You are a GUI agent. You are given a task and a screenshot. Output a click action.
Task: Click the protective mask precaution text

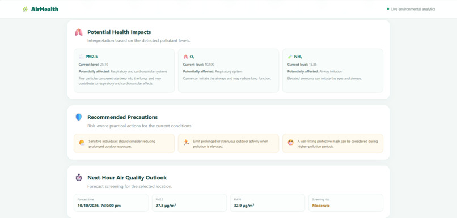[337, 144]
